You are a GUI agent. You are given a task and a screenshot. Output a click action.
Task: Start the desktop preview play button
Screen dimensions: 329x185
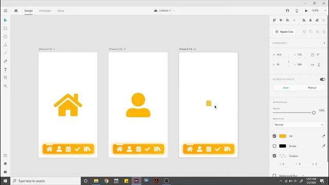pyautogui.click(x=306, y=10)
